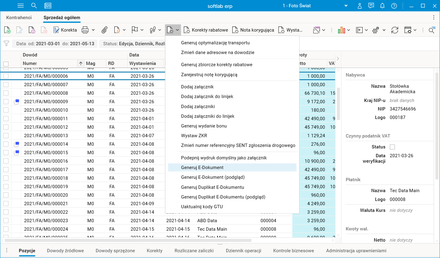Open the print options dropdown arrow
Viewport: 440px width, 258px height.
coord(93,30)
